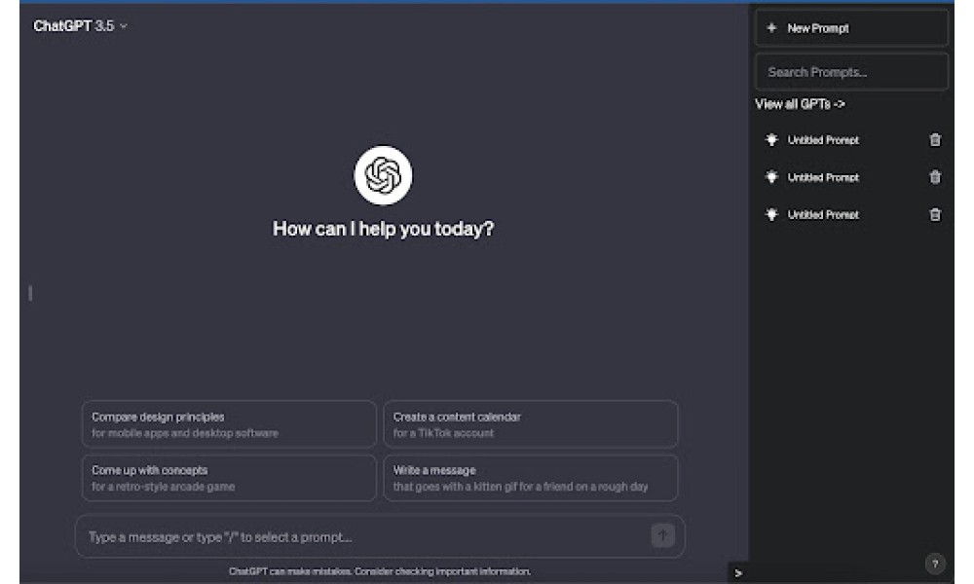974x584 pixels.
Task: Focus the Search Prompts field
Action: (x=851, y=72)
